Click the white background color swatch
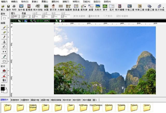Image resolution: width=166 pixels, height=113 pixels. (5, 91)
